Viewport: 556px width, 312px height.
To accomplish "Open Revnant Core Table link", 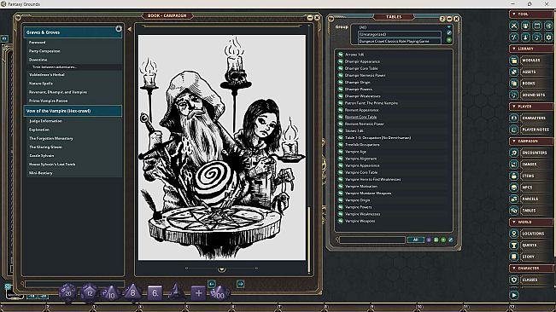I will coord(360,117).
